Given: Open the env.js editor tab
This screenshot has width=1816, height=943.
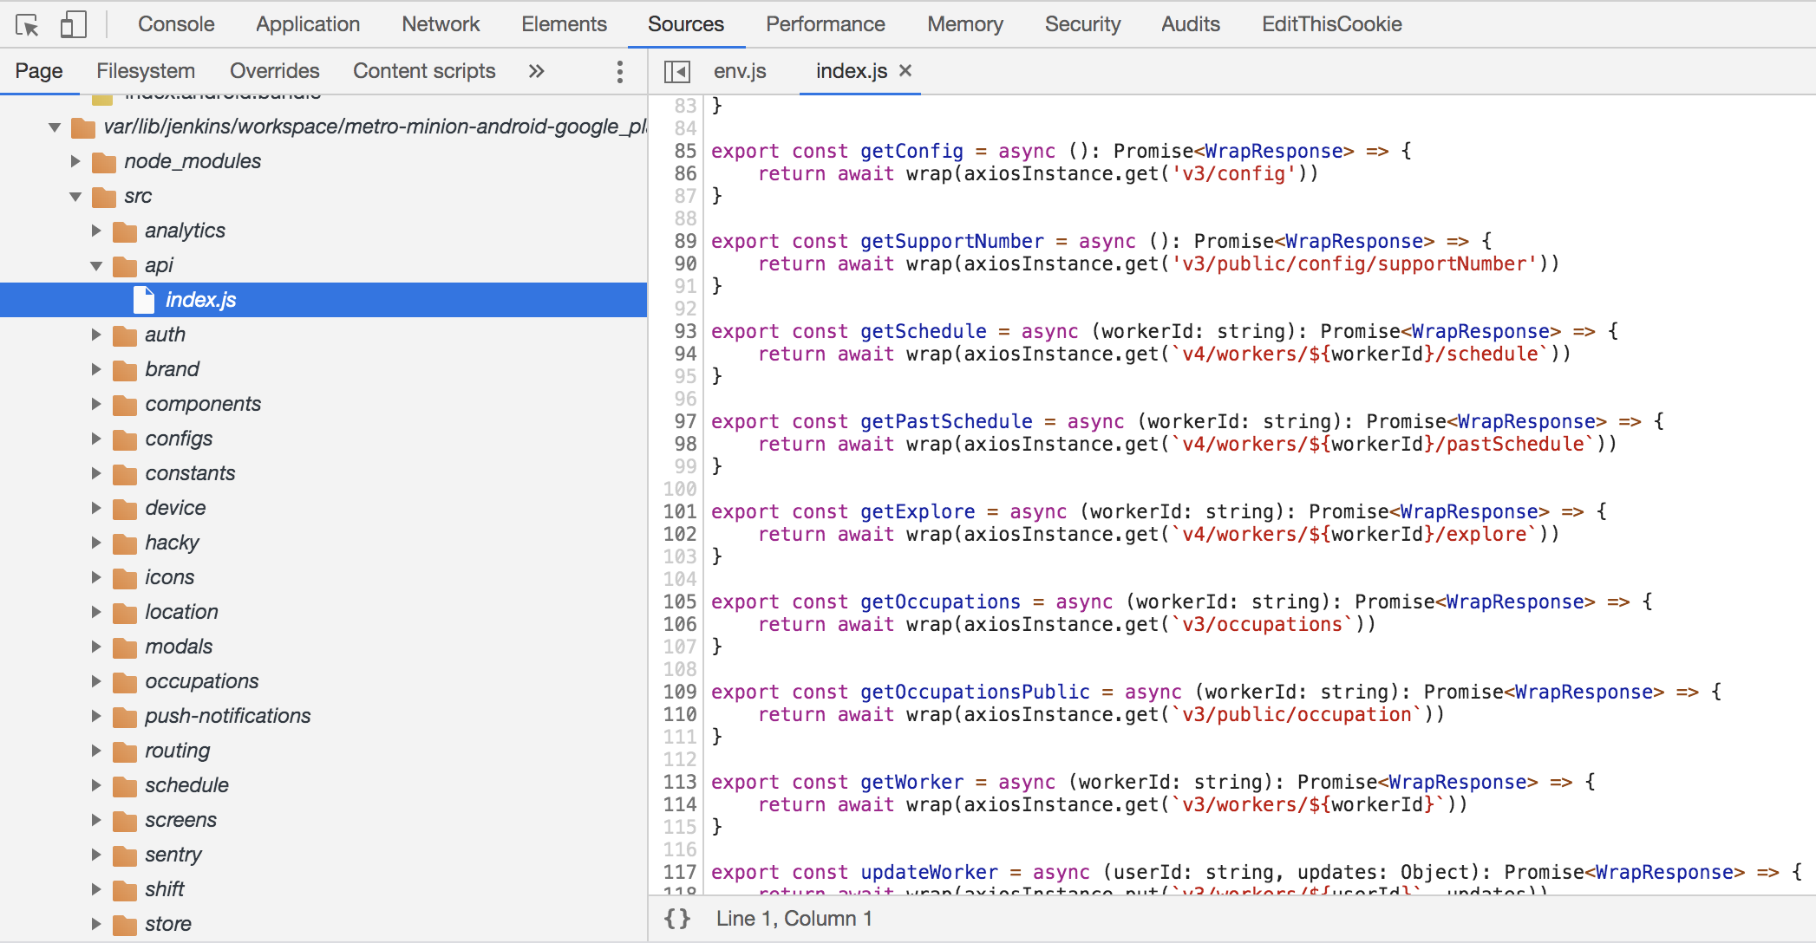Looking at the screenshot, I should click(740, 71).
